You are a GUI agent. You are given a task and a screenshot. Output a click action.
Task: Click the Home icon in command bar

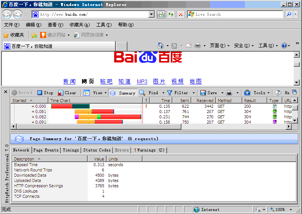[x=160, y=46]
